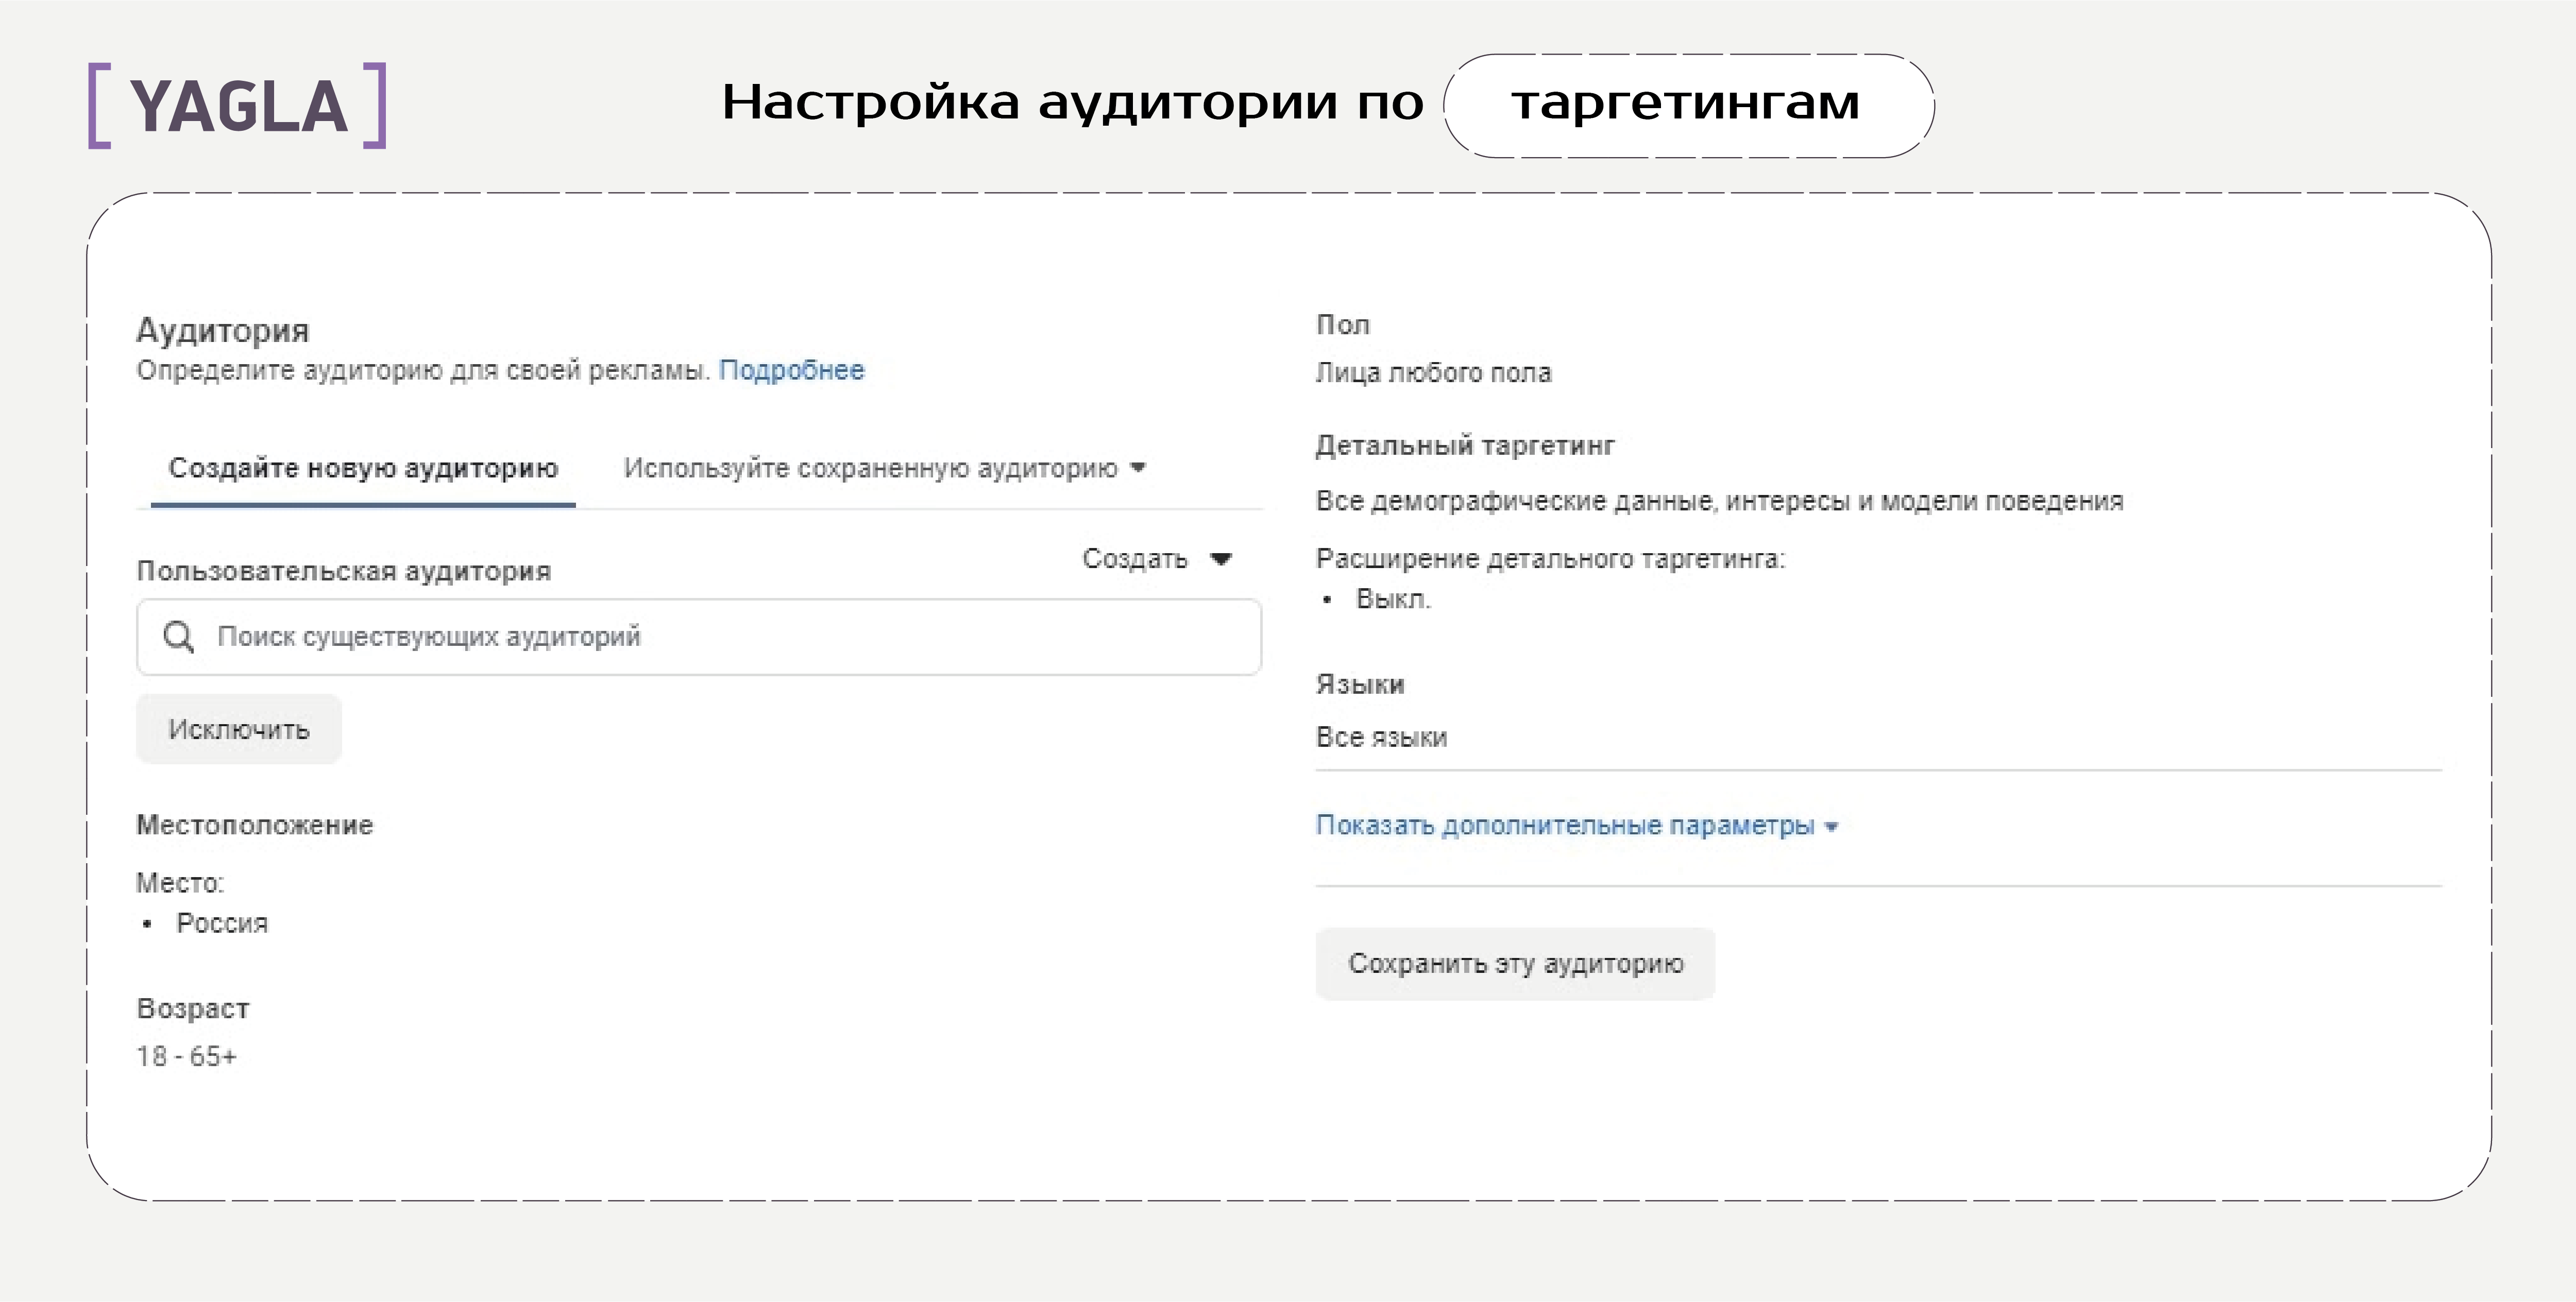Expand the Создать dropdown menu
Viewport: 2576px width, 1302px height.
pos(1157,558)
